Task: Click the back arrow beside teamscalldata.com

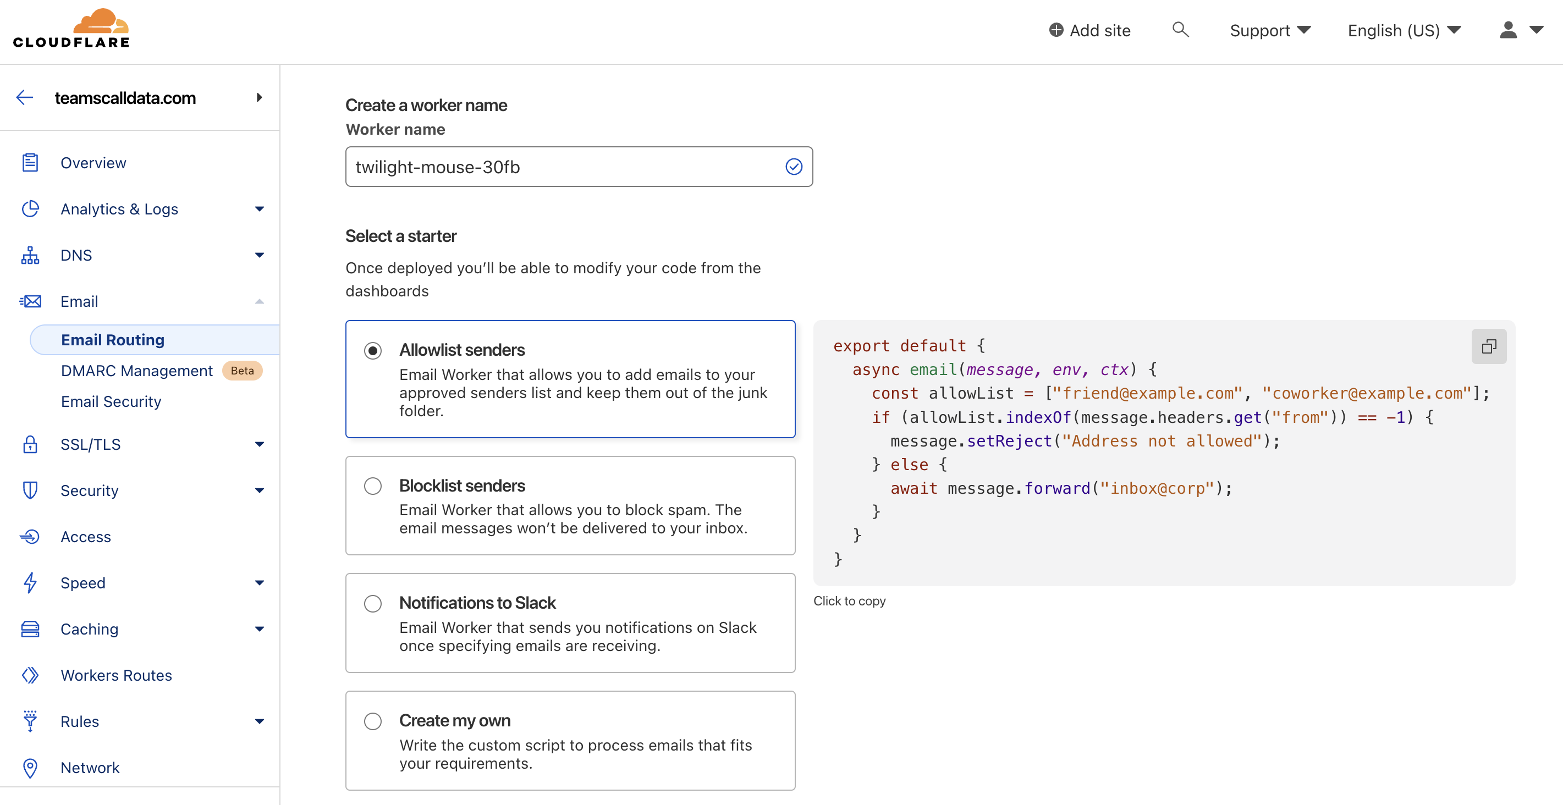Action: [25, 98]
